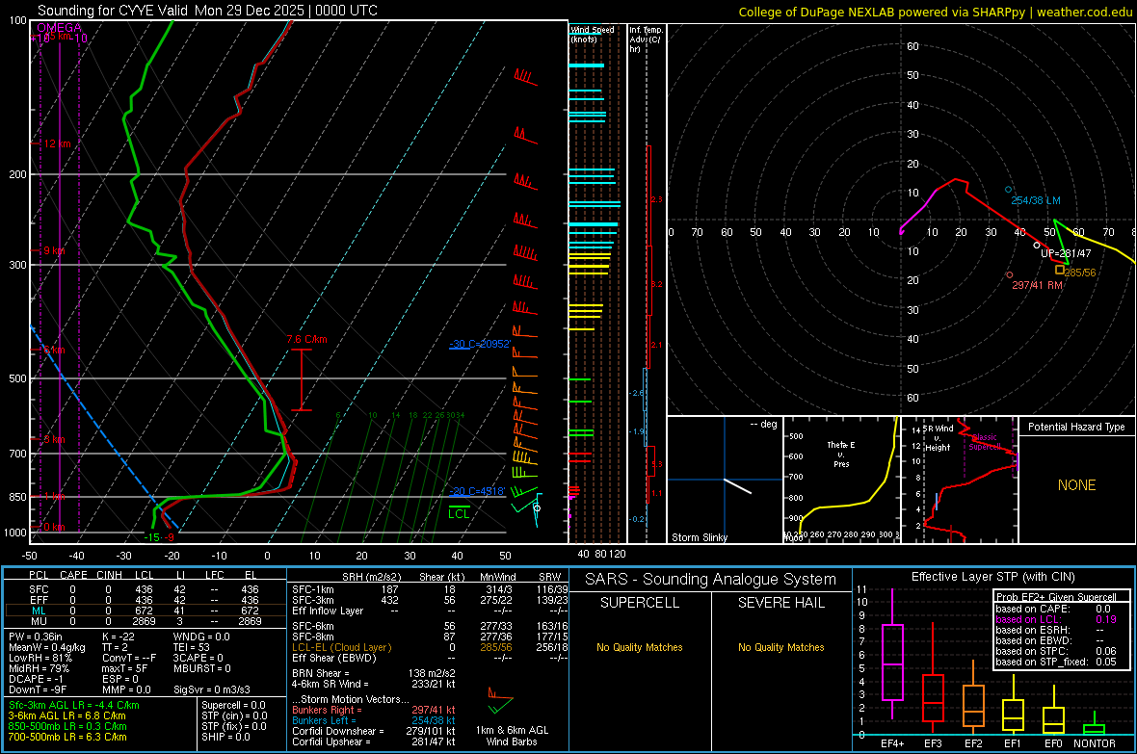Select the EFF parcel row
Screen dimensions: 1137x754
pos(144,600)
